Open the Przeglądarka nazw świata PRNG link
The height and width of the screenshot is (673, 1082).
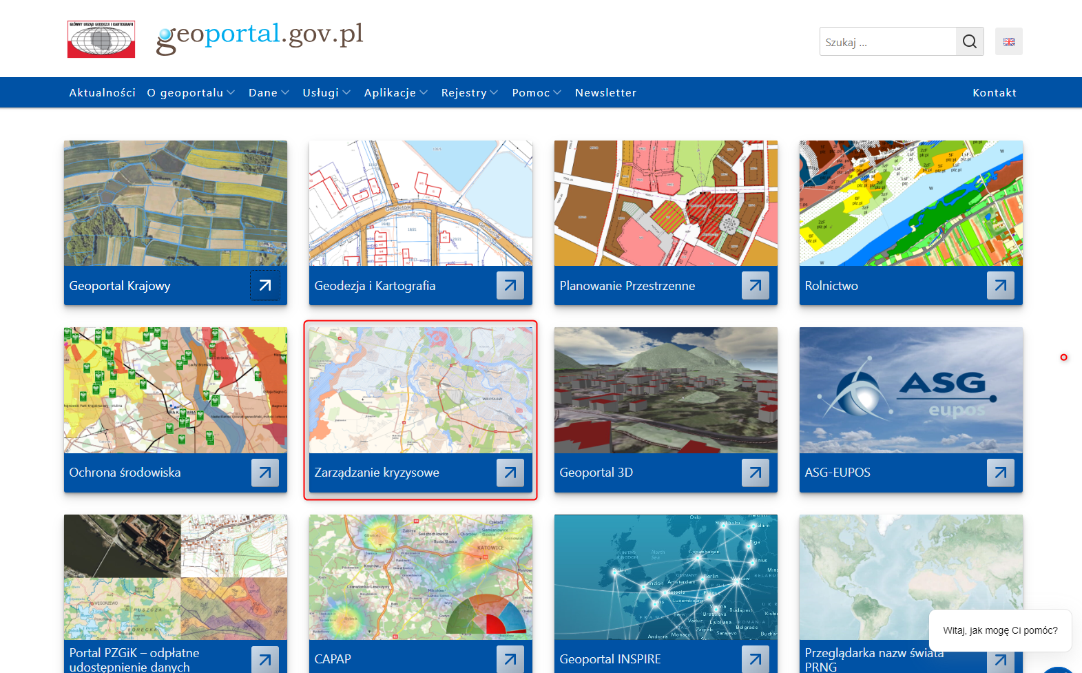click(x=874, y=659)
